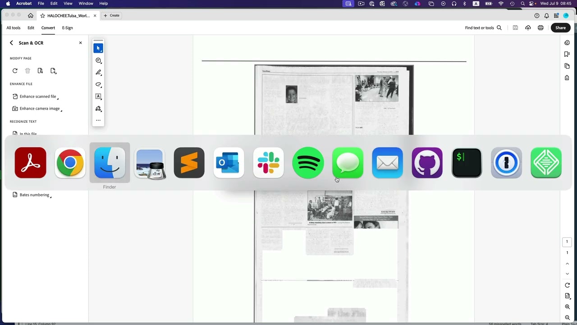
Task: Click the cloud upload icon
Action: coord(528,28)
